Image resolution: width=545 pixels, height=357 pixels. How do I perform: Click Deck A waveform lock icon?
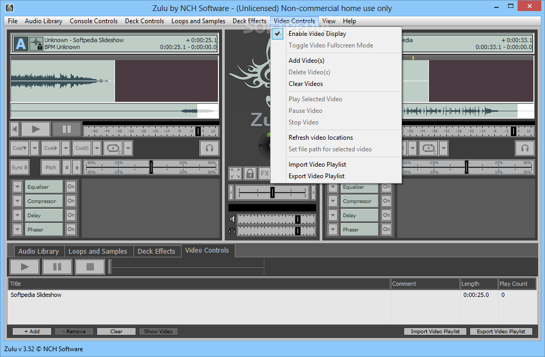pyautogui.click(x=36, y=44)
